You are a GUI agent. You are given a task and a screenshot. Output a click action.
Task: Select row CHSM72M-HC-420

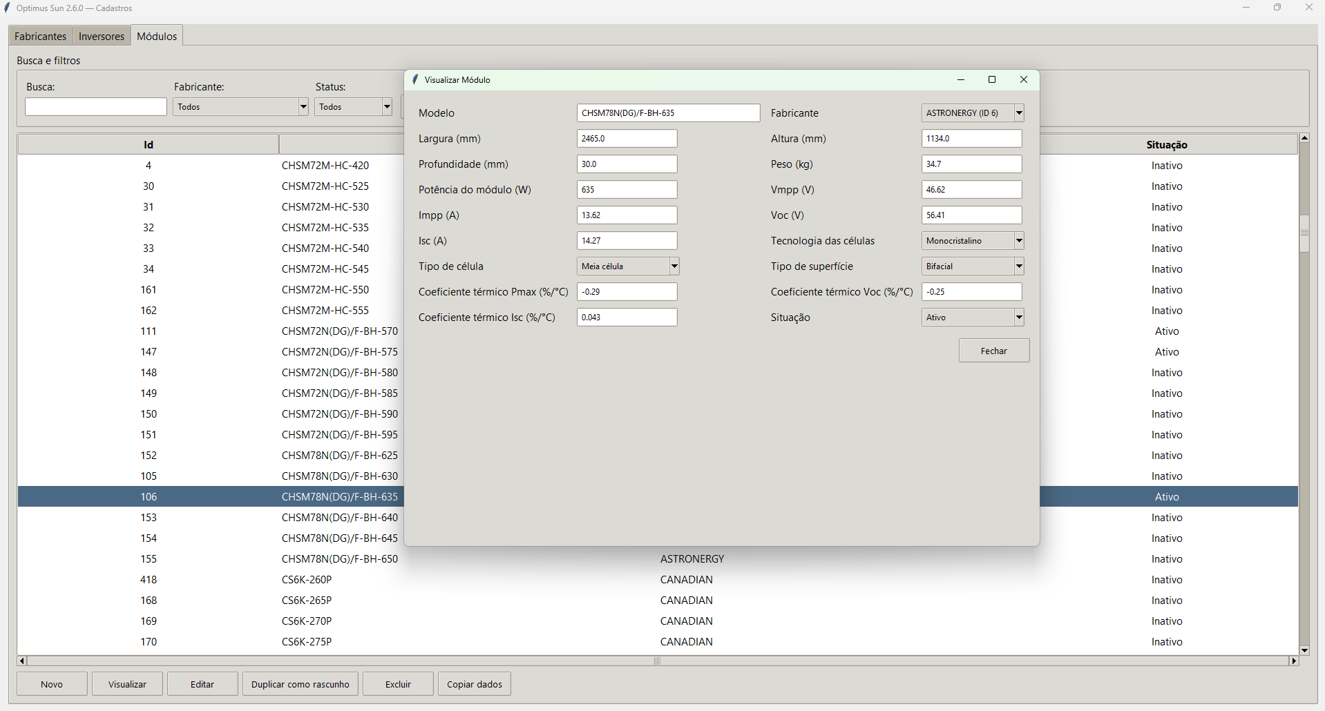tap(658, 166)
